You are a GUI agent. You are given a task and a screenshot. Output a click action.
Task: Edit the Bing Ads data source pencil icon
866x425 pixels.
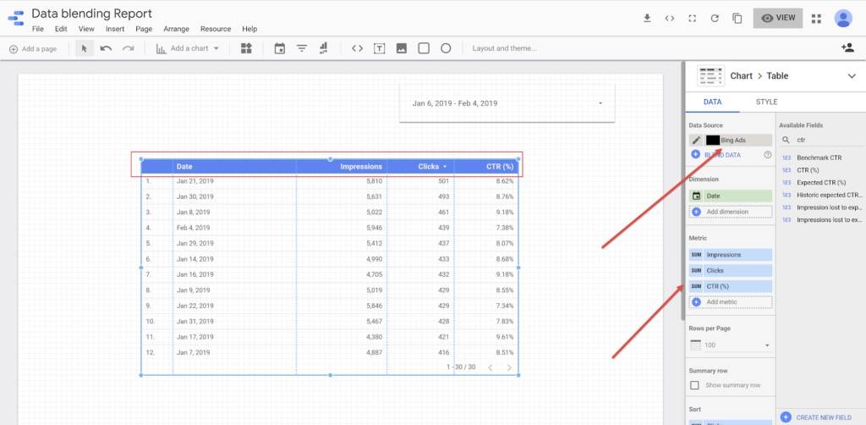coord(696,141)
